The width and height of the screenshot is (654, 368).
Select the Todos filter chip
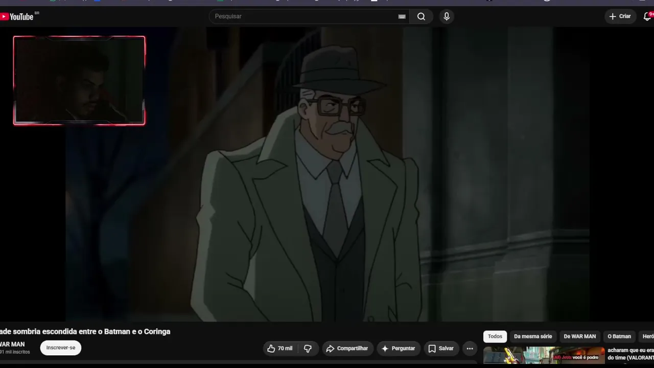[495, 336]
